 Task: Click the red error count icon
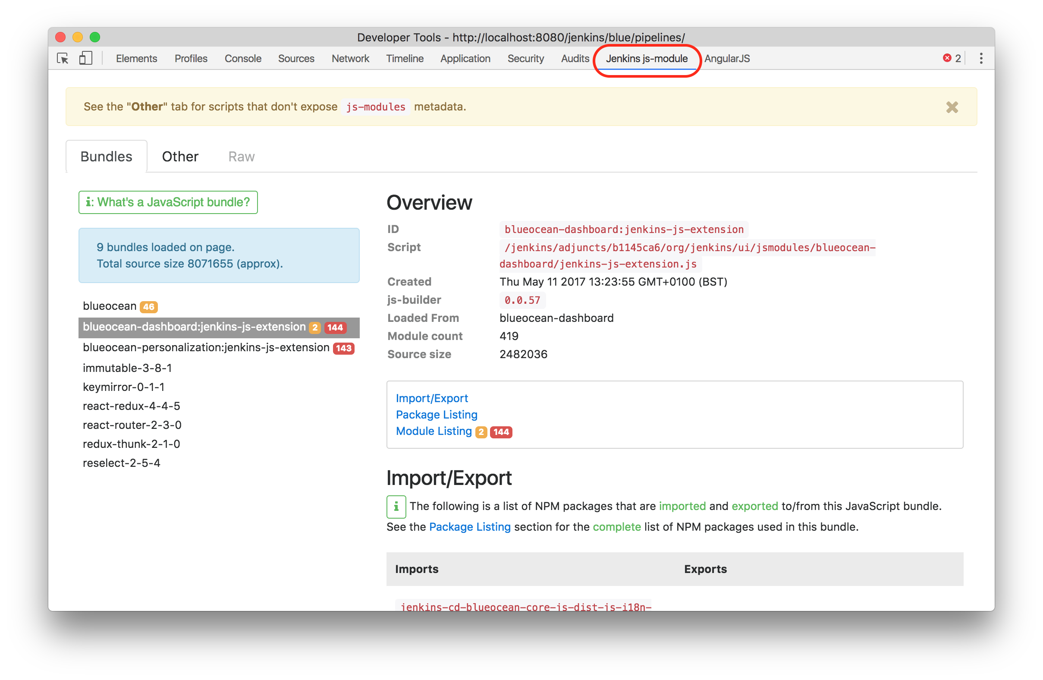(x=946, y=58)
